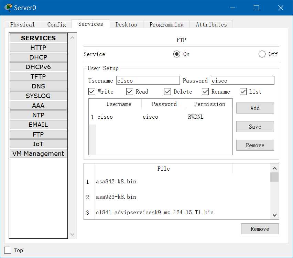The height and width of the screenshot is (258, 293).
Task: Select DHCPv6 in services list
Action: [x=38, y=67]
